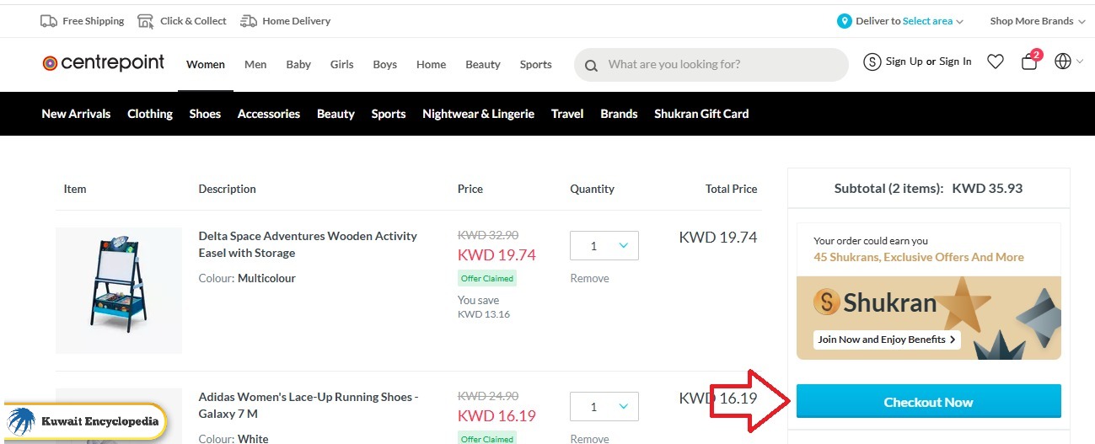The image size is (1095, 444).
Task: Click the Centrepoint logo
Action: tap(104, 63)
